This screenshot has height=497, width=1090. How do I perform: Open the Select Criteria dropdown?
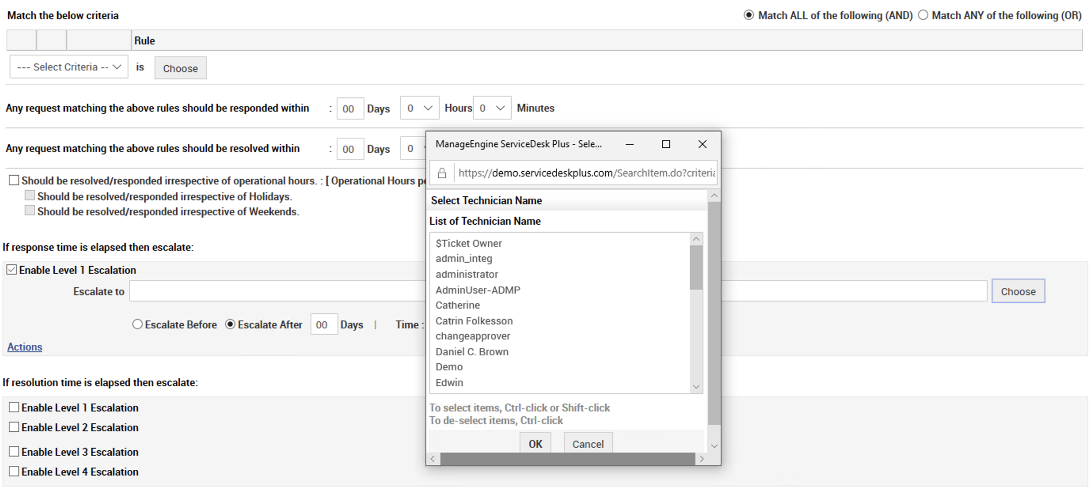(69, 67)
